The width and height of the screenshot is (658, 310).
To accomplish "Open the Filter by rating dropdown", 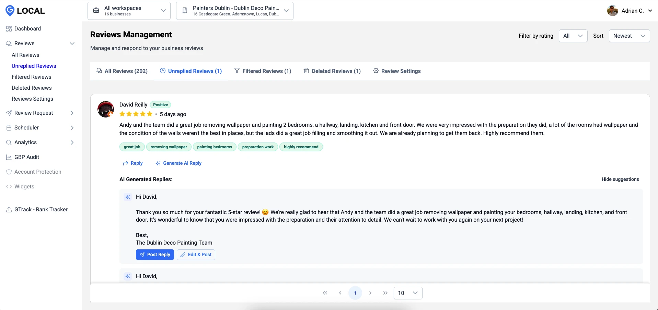I will [573, 36].
